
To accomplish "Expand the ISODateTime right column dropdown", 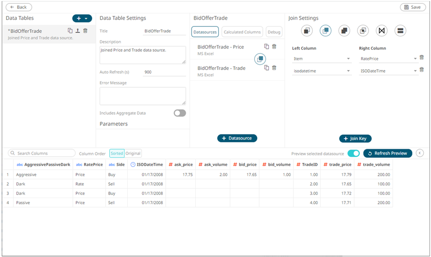I will pos(388,71).
